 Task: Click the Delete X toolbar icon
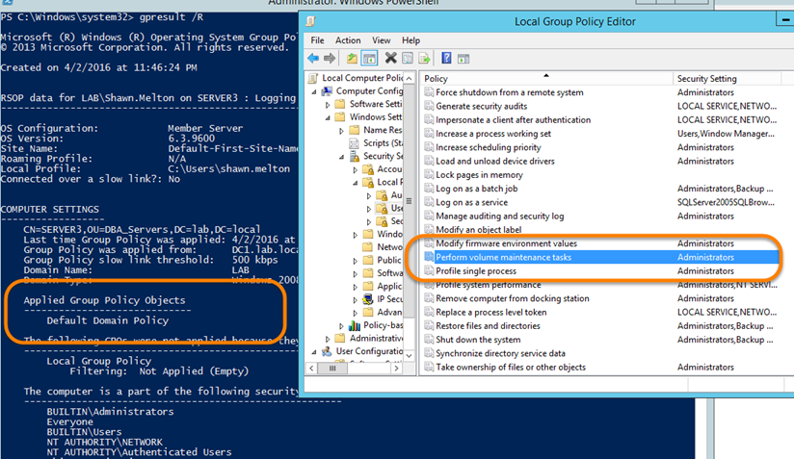(x=390, y=58)
